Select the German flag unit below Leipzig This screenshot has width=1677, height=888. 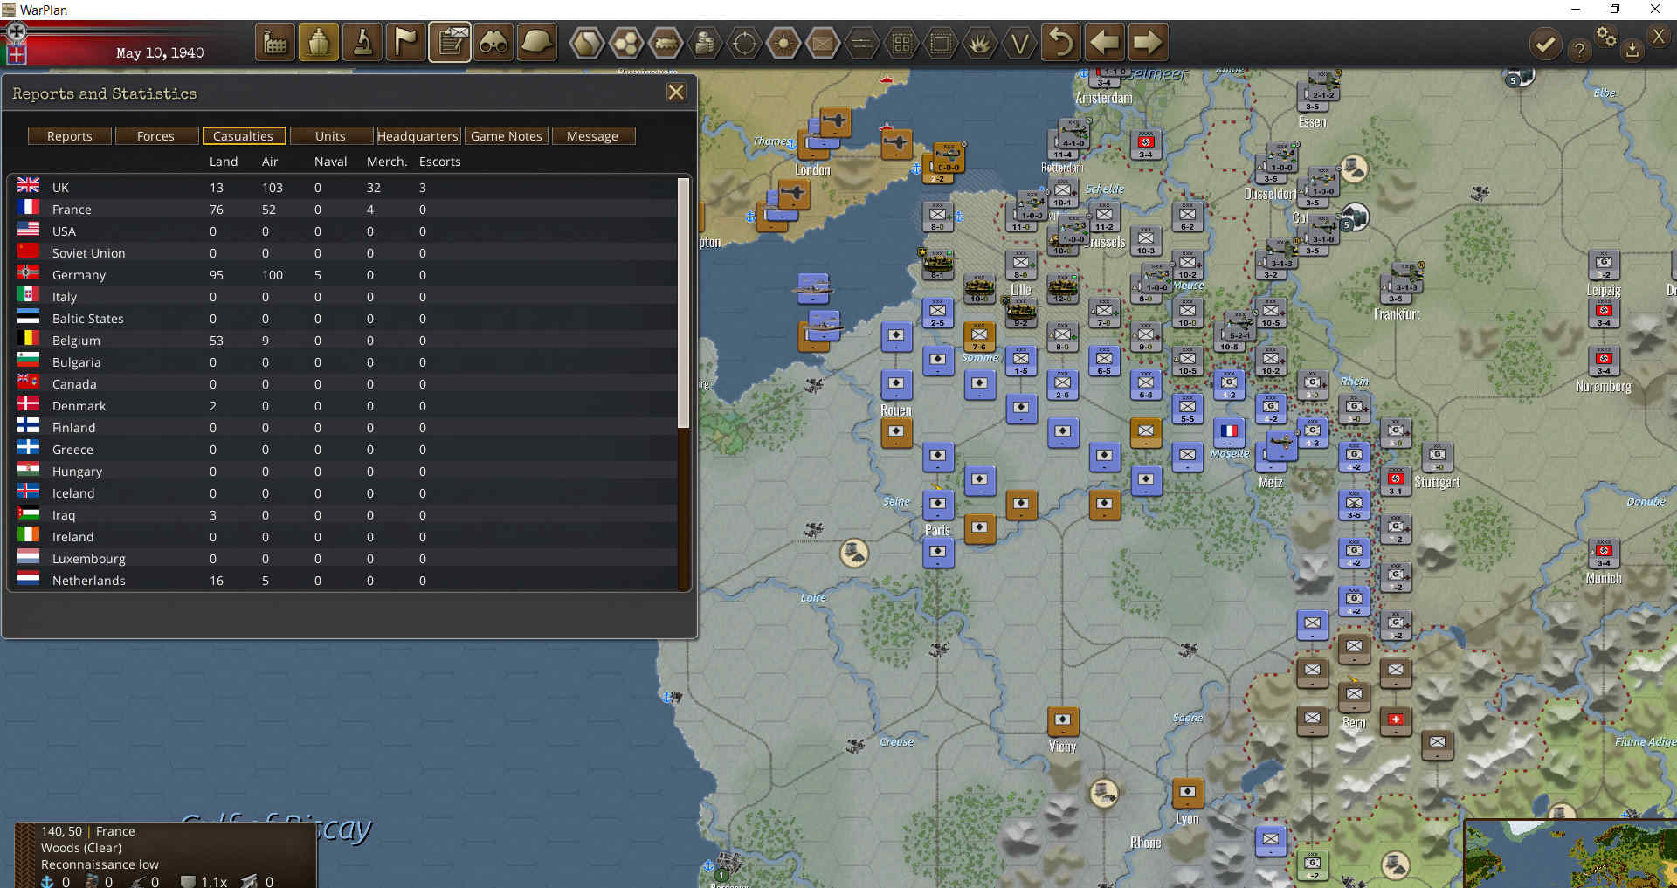coord(1604,312)
